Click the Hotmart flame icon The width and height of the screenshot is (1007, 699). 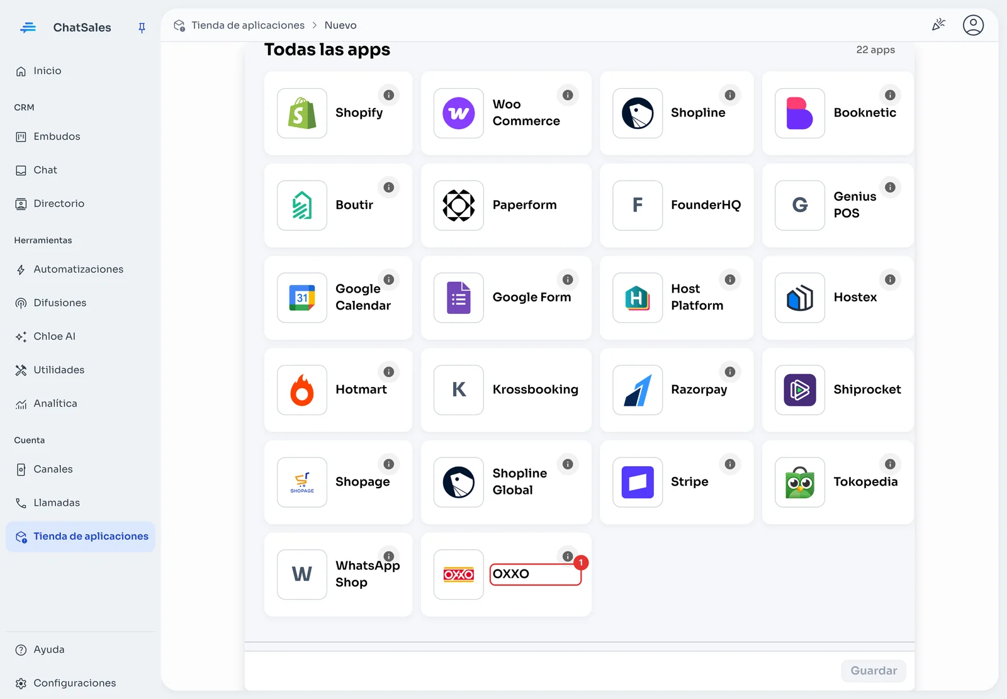(302, 390)
